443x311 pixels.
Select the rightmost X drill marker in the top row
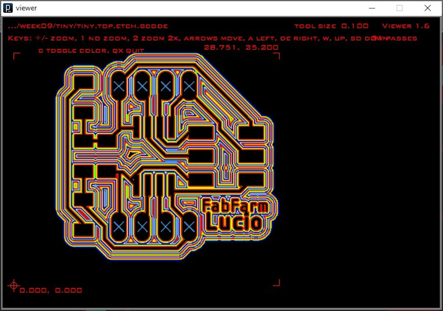[x=188, y=87]
